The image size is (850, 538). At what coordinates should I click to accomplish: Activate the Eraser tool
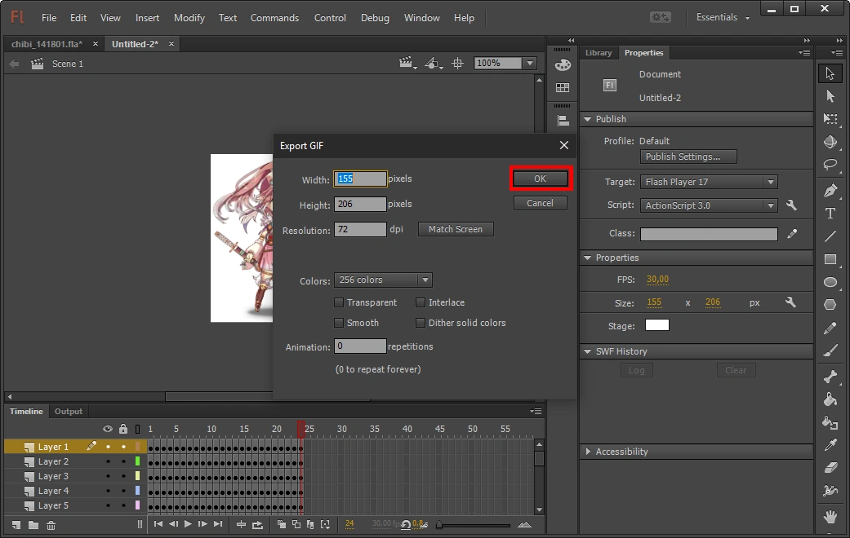[x=830, y=468]
